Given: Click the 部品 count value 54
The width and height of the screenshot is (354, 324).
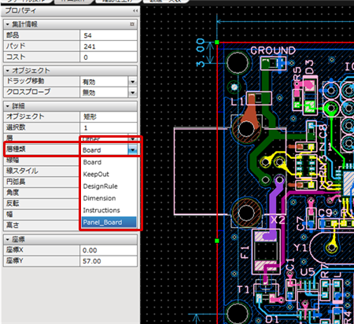Looking at the screenshot, I should (109, 35).
